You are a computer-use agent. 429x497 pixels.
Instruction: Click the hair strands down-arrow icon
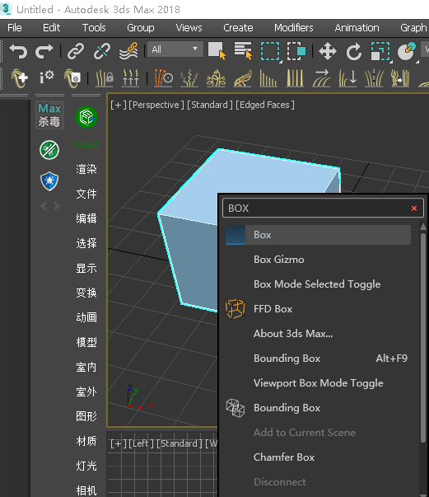[x=347, y=78]
